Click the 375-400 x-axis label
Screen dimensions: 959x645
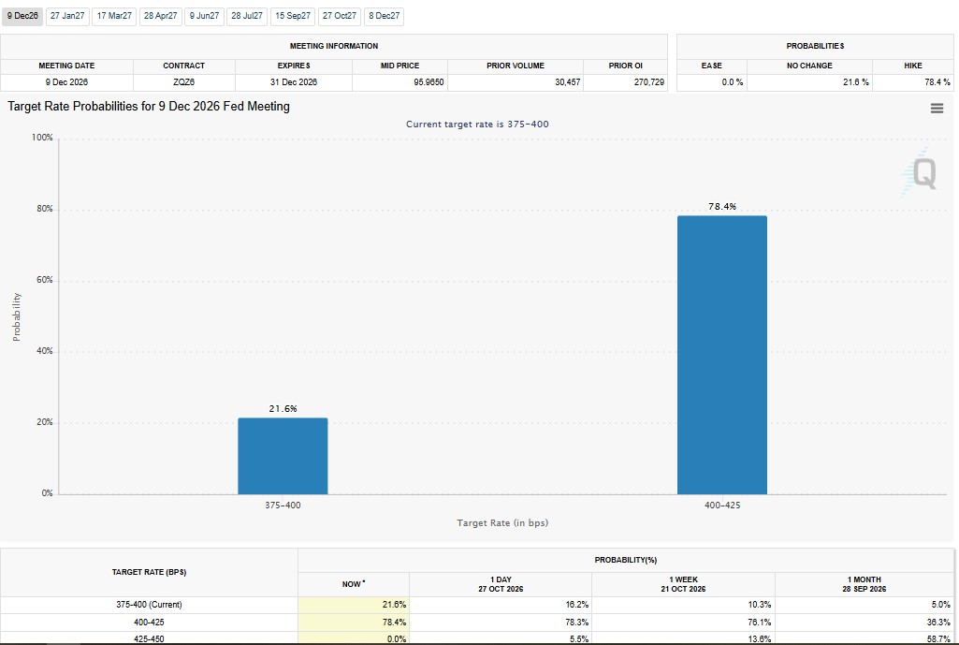283,506
